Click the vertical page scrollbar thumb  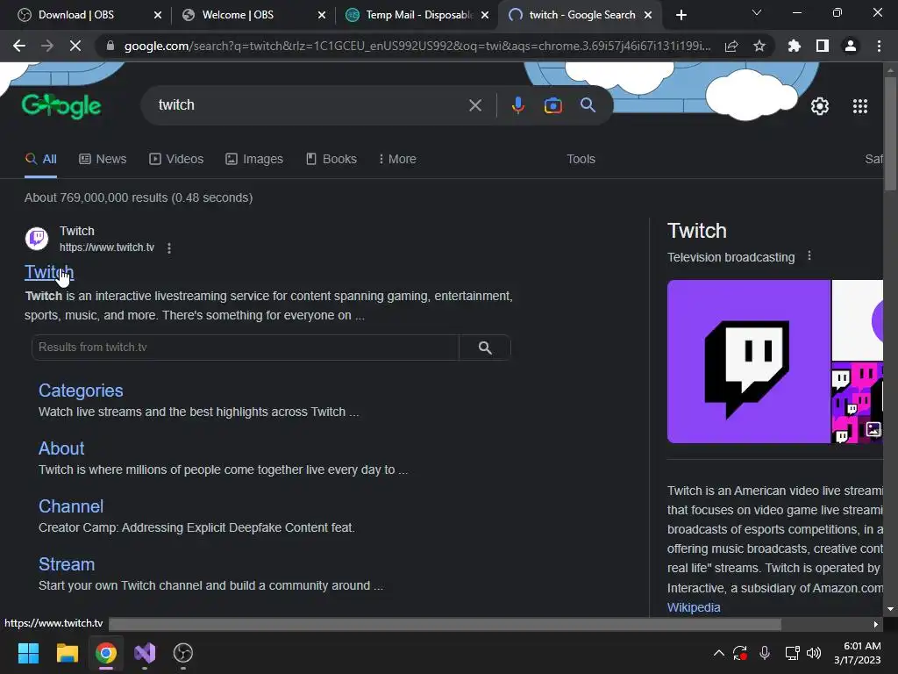pos(890,133)
